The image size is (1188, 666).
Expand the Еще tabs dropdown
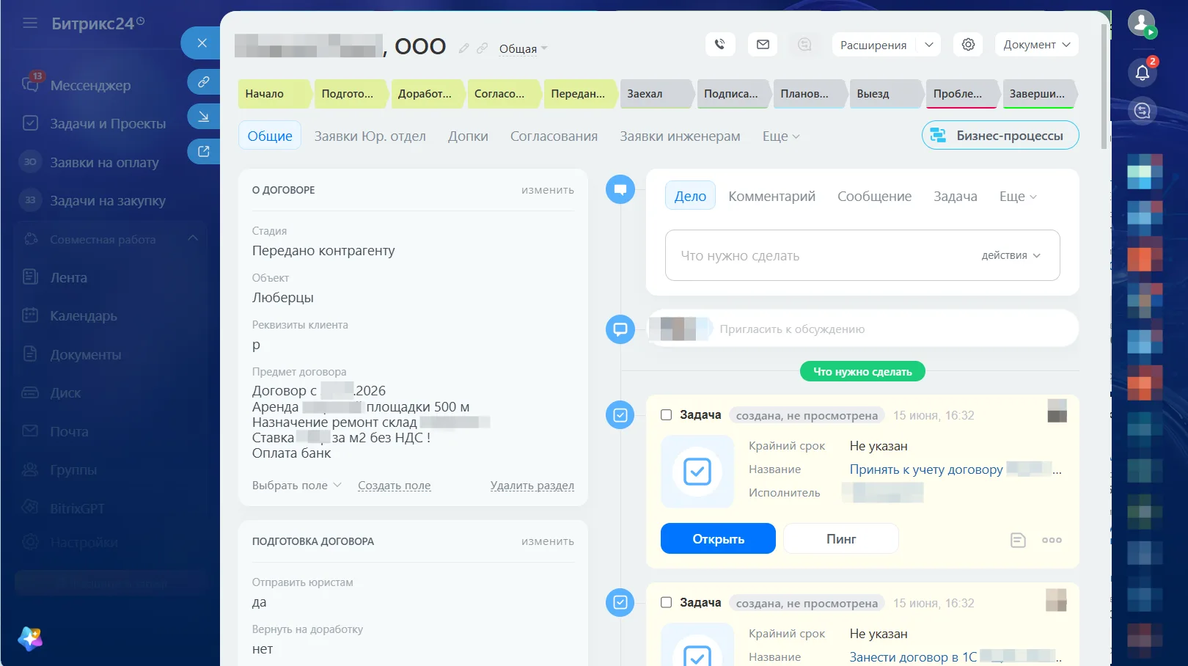pos(781,136)
